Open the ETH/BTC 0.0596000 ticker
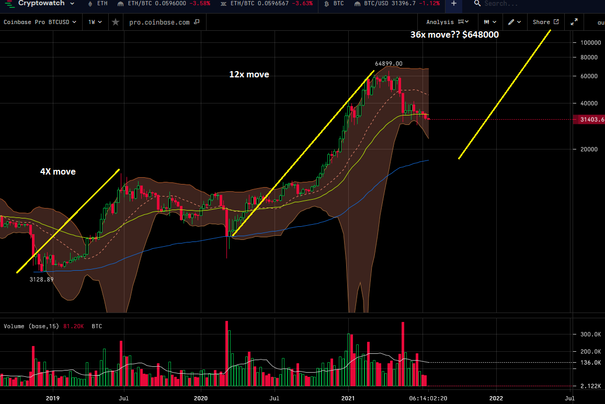Image resolution: width=605 pixels, height=404 pixels. 164,4
